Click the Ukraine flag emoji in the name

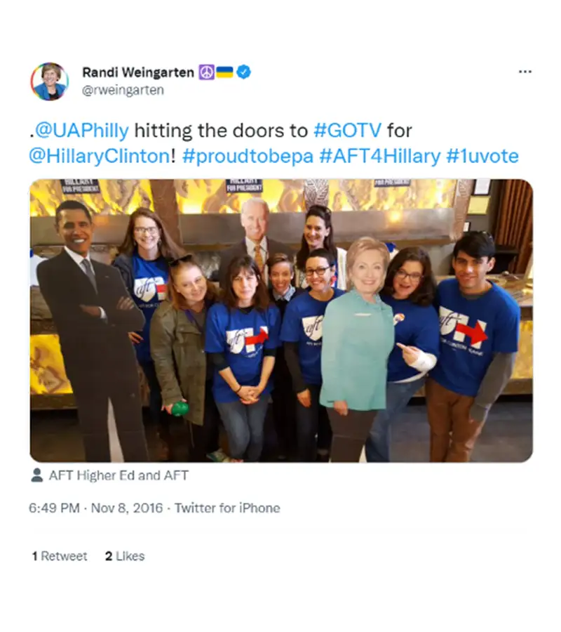[x=225, y=72]
